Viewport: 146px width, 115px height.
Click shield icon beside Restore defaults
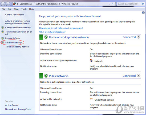[x=3, y=38]
